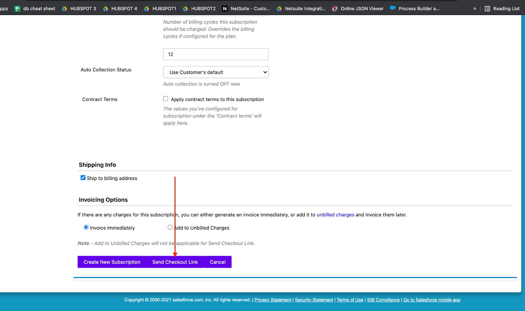Open the Reading List panel
525x311 pixels.
pos(502,9)
